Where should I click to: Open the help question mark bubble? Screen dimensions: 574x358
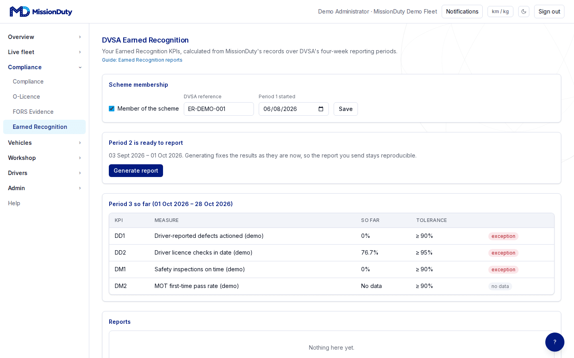pyautogui.click(x=555, y=342)
